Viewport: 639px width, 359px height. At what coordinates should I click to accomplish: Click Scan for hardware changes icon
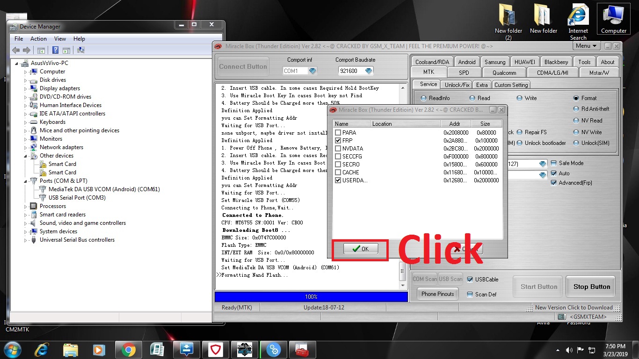[80, 50]
